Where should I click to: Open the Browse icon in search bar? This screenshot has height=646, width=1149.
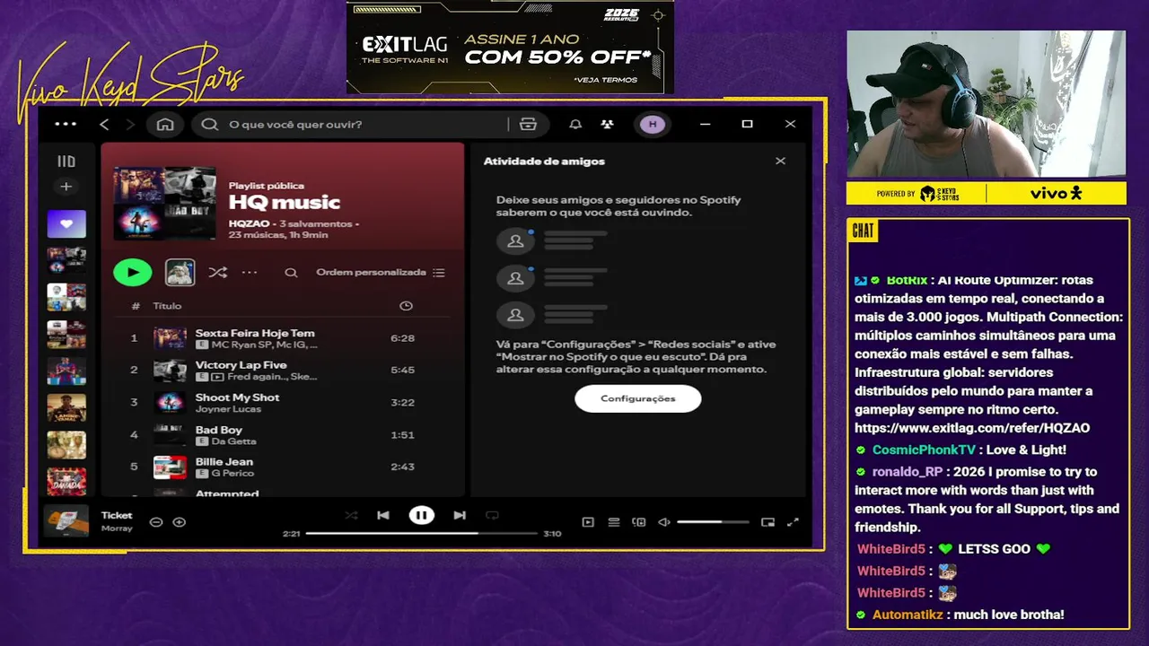pyautogui.click(x=528, y=124)
